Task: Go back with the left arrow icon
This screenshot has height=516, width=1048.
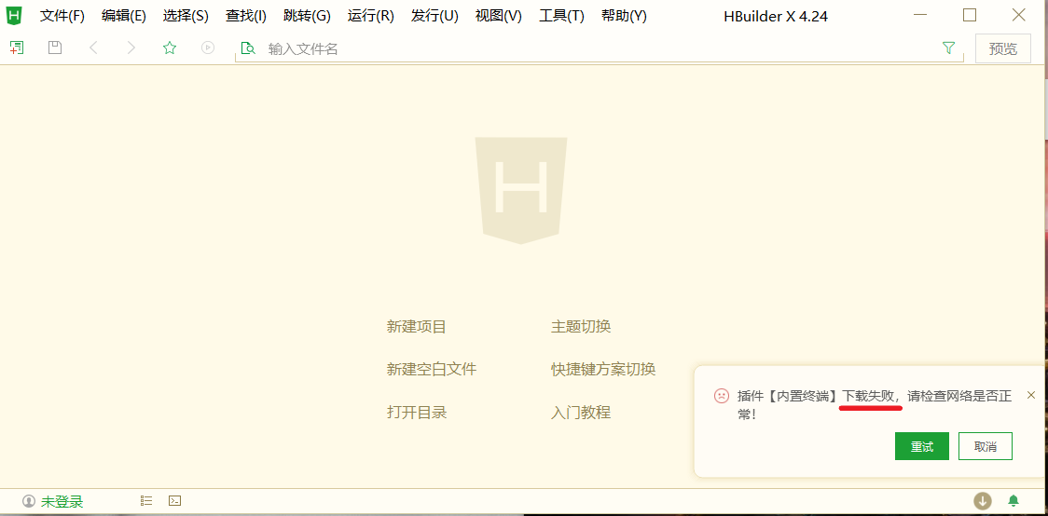Action: click(x=93, y=48)
